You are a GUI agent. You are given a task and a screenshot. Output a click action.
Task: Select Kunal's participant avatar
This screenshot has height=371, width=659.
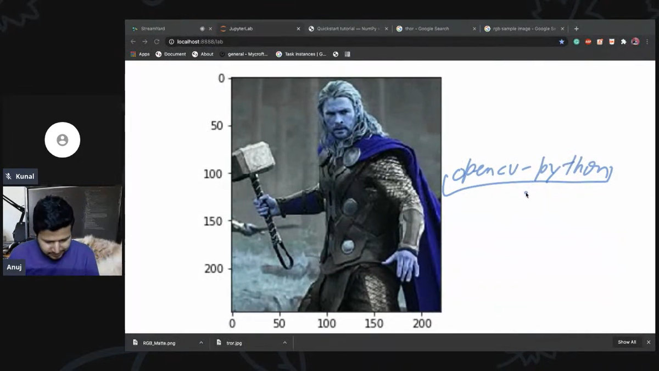(63, 140)
